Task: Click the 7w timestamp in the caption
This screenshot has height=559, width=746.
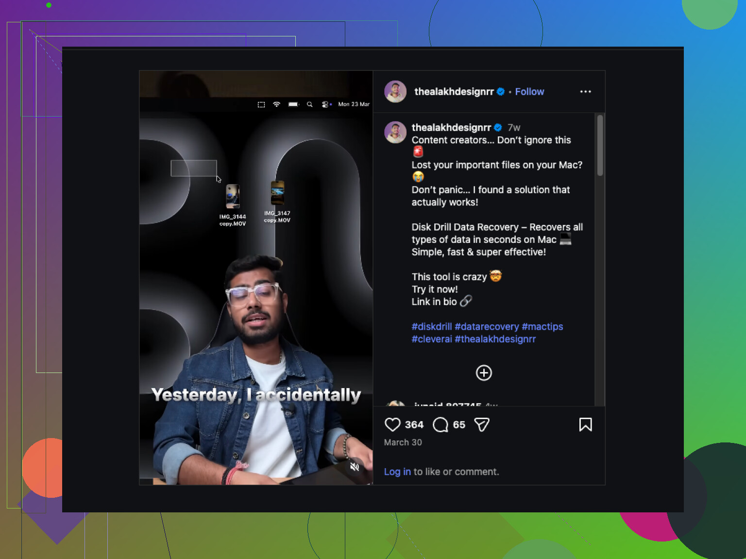Action: coord(514,128)
